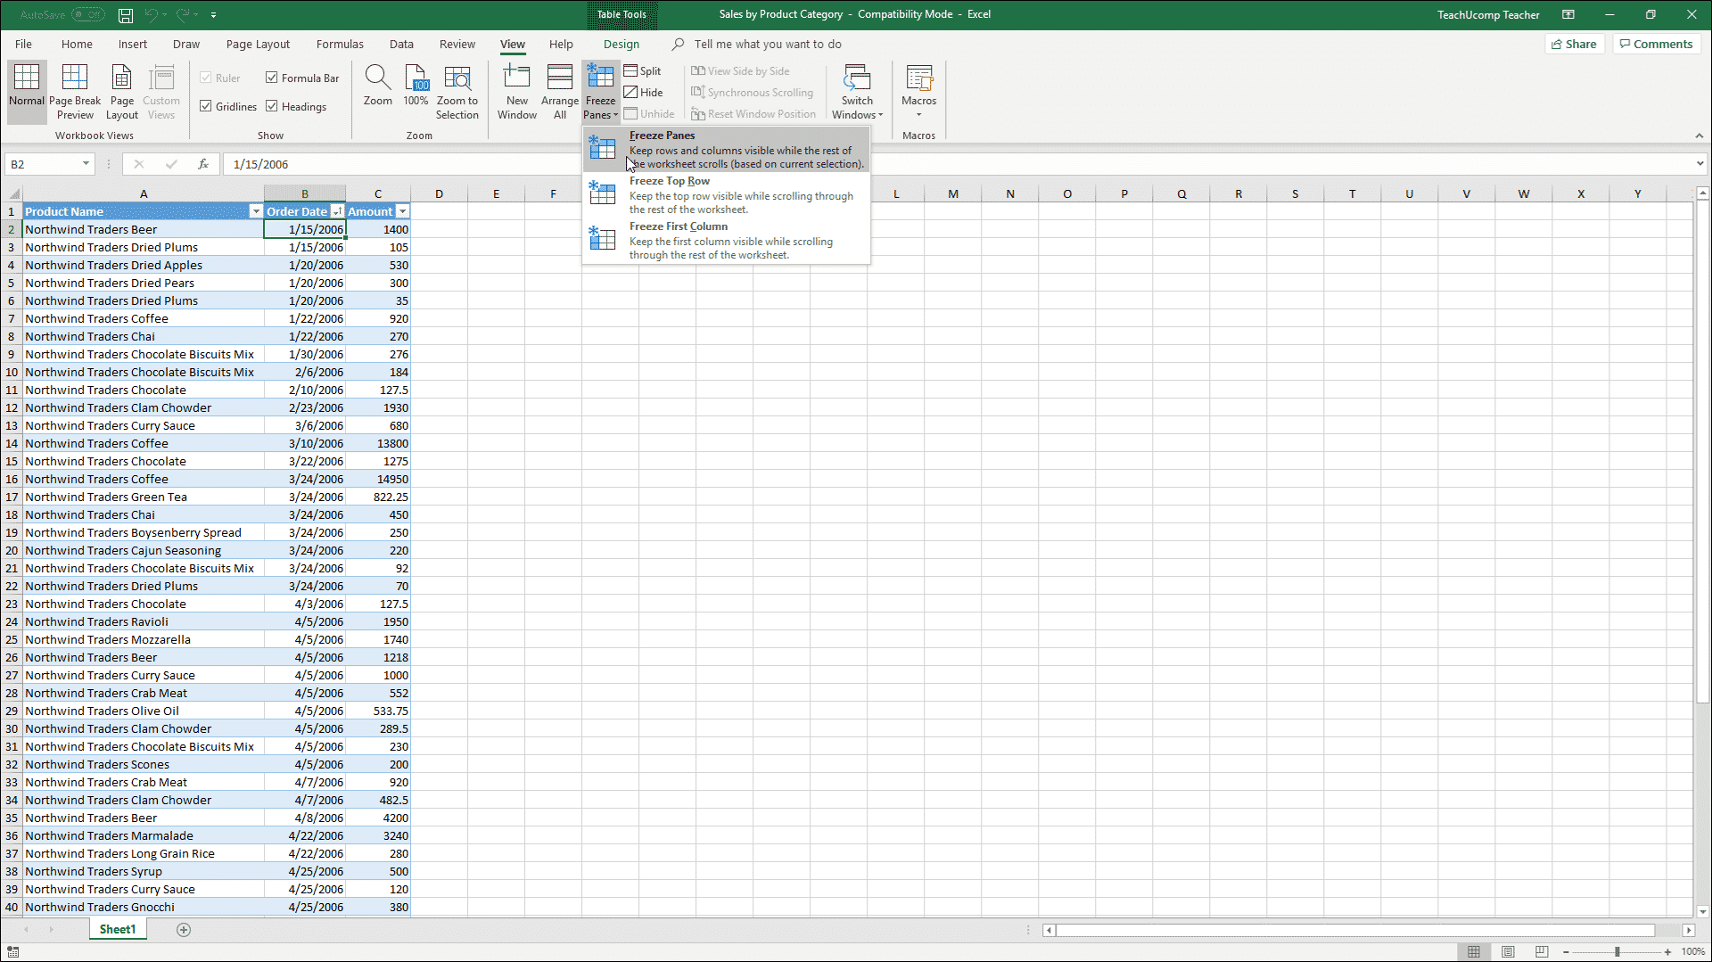Viewport: 1712px width, 962px height.
Task: Expand the Name Box dropdown arrow
Action: click(x=86, y=164)
